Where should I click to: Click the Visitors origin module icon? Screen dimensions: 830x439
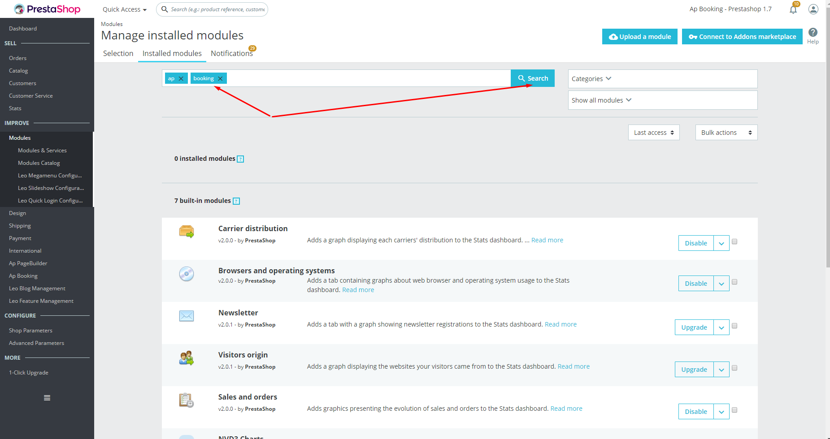[x=187, y=358]
